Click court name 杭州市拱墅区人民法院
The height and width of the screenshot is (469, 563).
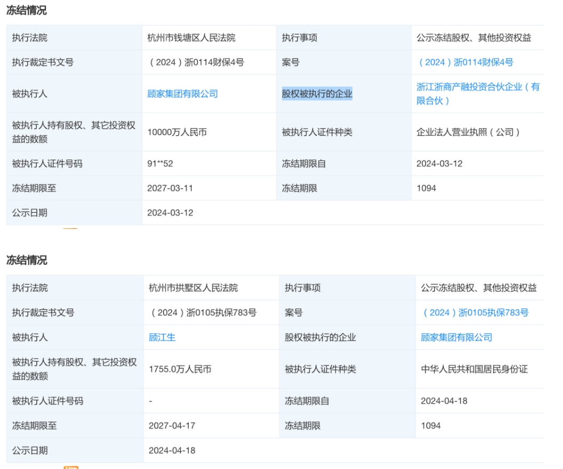point(193,288)
